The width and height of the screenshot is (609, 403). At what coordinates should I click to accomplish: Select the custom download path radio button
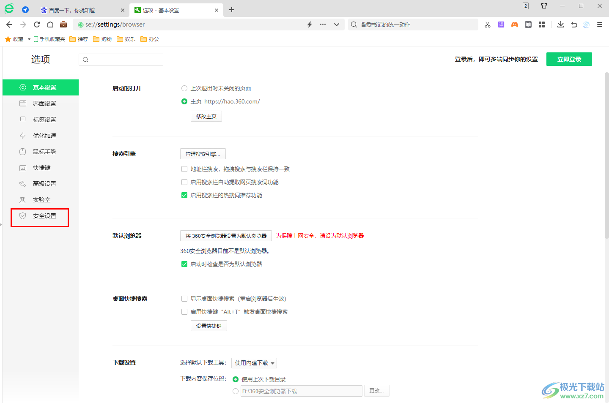[236, 391]
